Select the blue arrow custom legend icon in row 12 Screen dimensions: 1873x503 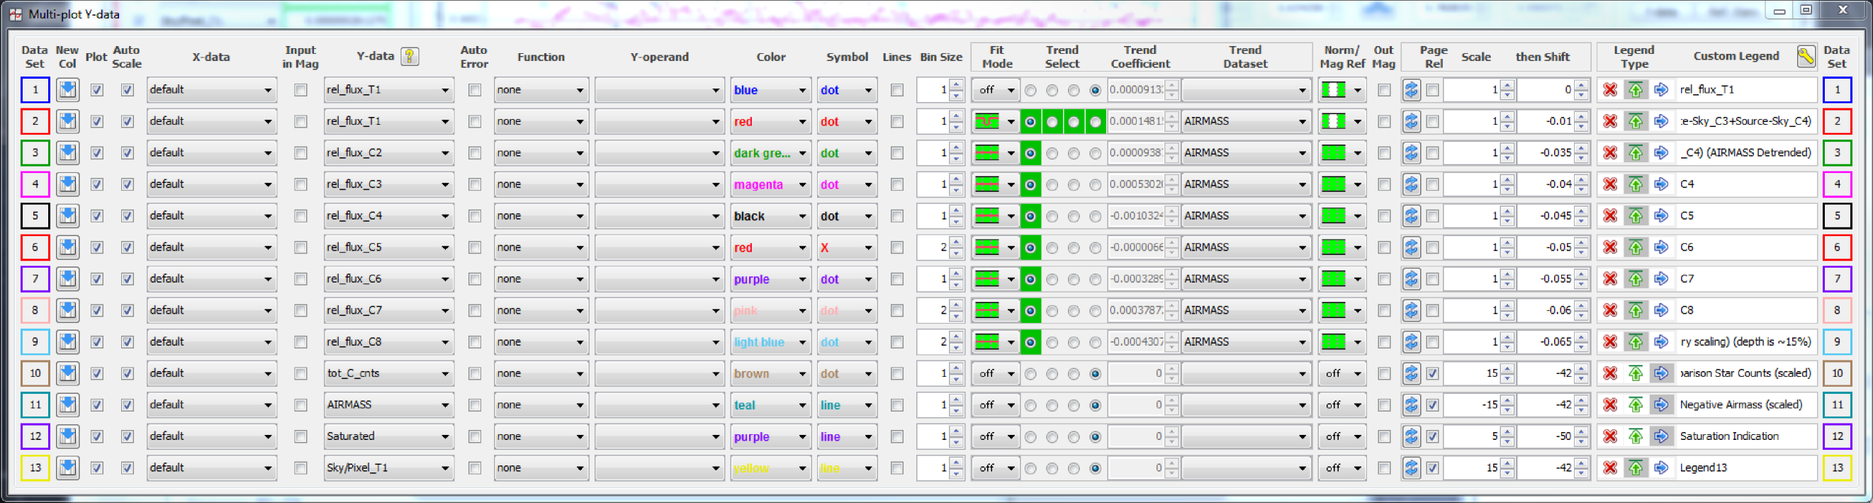point(1660,437)
